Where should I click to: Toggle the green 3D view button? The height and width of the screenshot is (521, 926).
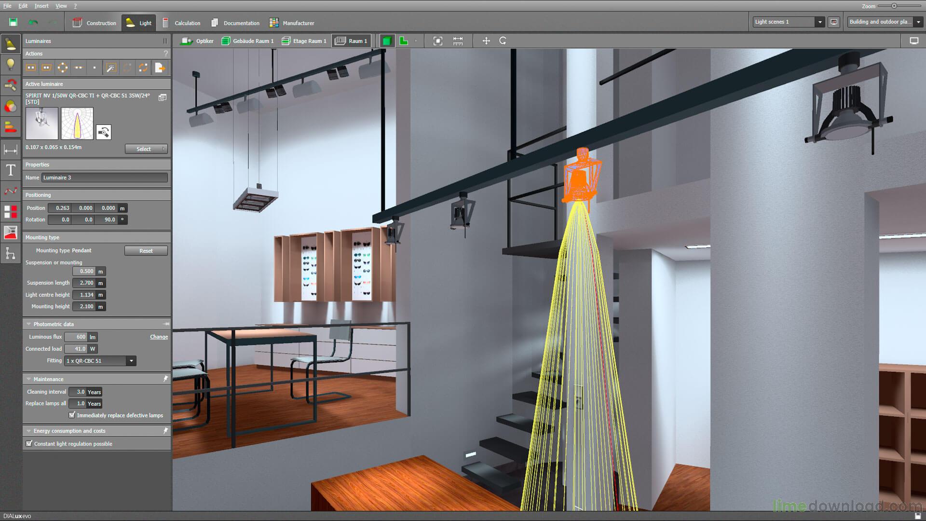[x=386, y=41]
